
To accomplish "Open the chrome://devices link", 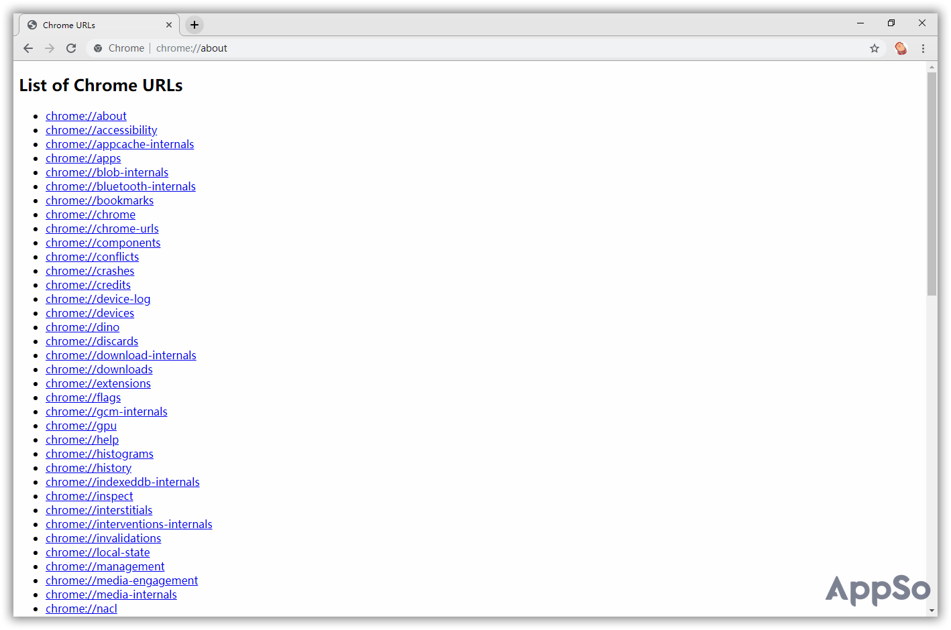I will point(90,313).
